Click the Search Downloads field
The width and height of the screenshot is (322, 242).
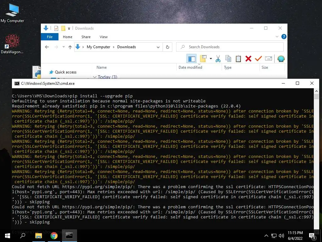point(230,47)
